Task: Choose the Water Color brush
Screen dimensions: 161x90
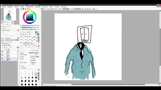Action: coord(35,37)
